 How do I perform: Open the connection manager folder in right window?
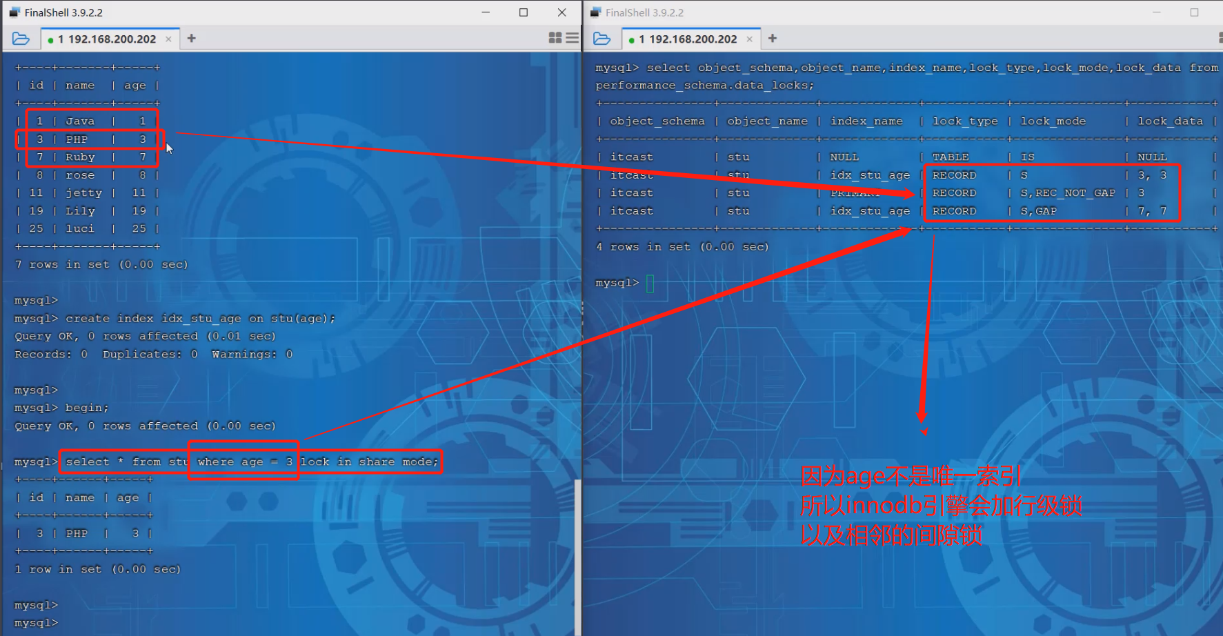601,39
